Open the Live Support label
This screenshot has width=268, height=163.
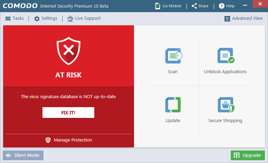tap(88, 18)
